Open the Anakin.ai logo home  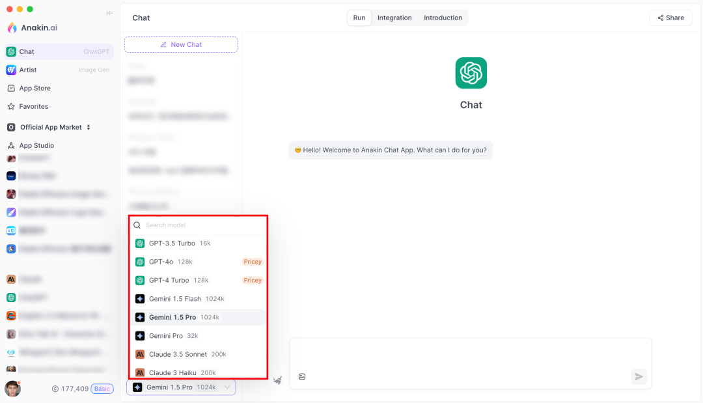click(x=33, y=28)
